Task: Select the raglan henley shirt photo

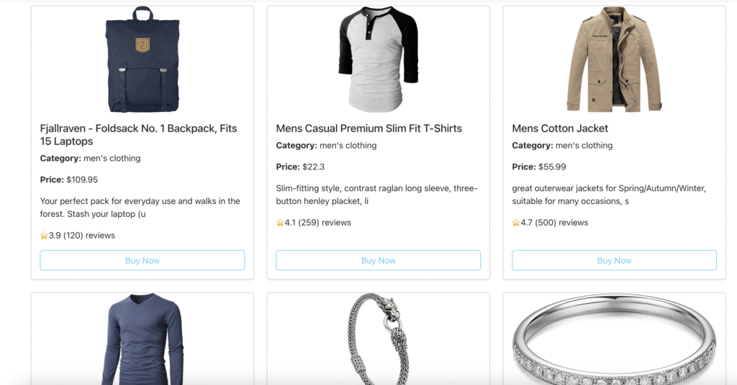Action: [x=378, y=59]
